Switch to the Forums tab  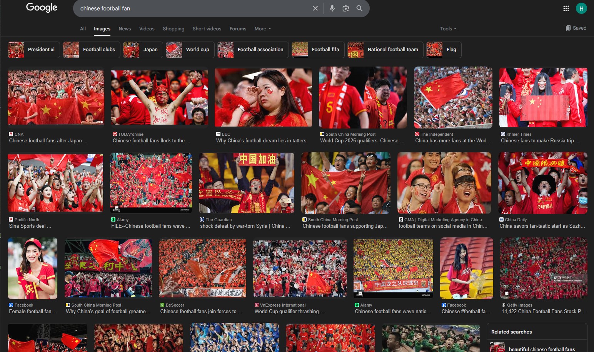(x=238, y=29)
